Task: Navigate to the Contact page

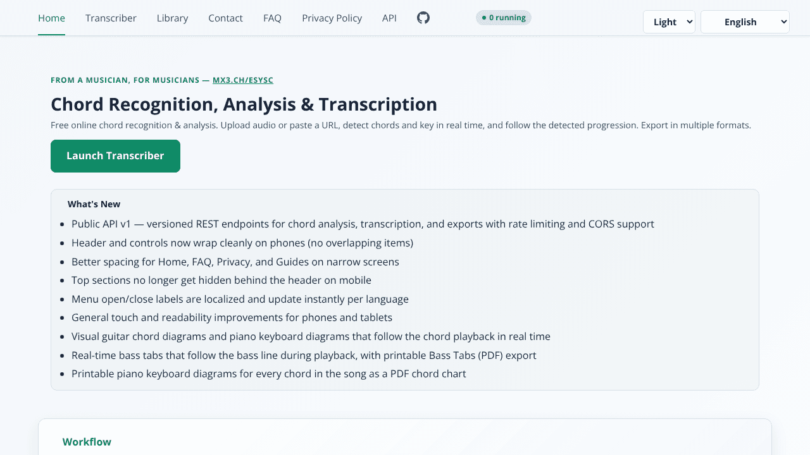Action: [225, 18]
